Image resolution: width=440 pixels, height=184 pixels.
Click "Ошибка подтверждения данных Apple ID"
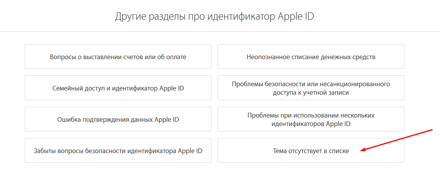point(118,119)
